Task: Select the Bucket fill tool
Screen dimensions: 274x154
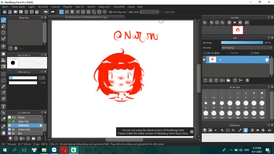Action: pos(3,60)
